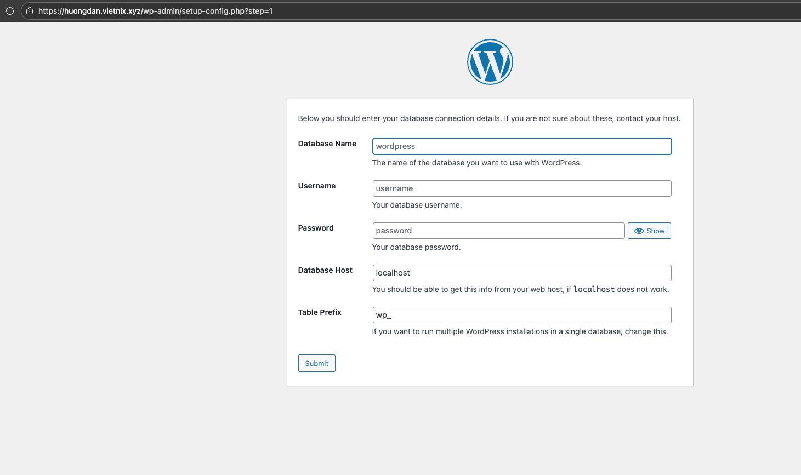Click the "Database Host" label
801x475 pixels.
pyautogui.click(x=325, y=270)
